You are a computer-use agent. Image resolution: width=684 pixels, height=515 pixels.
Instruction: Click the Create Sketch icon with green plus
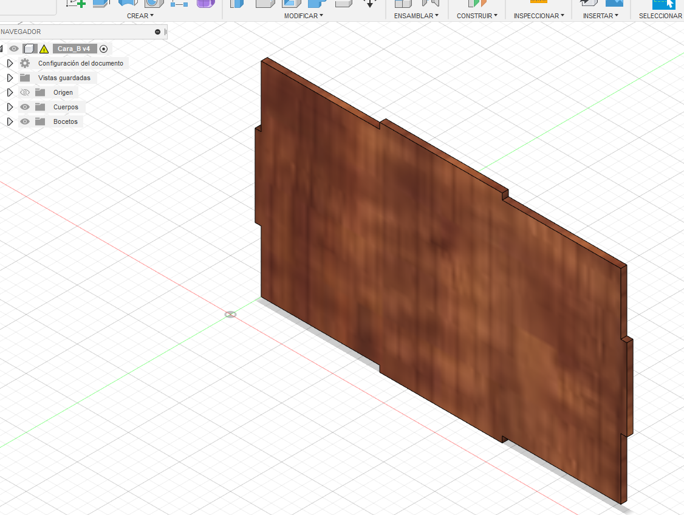(75, 3)
